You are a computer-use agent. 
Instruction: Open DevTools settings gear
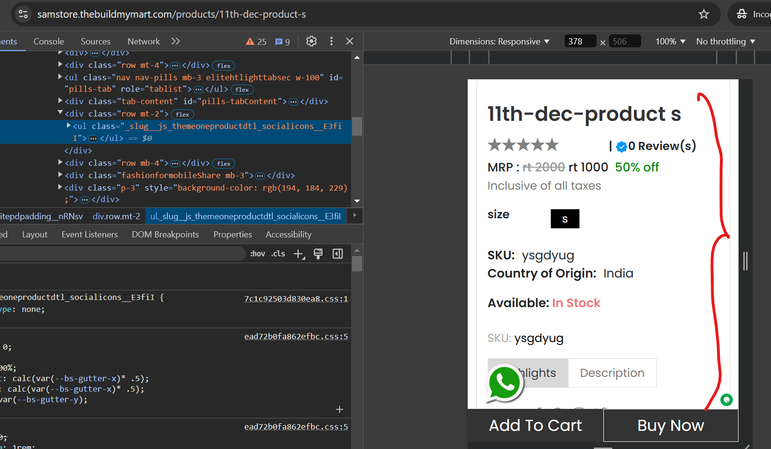[x=311, y=41]
